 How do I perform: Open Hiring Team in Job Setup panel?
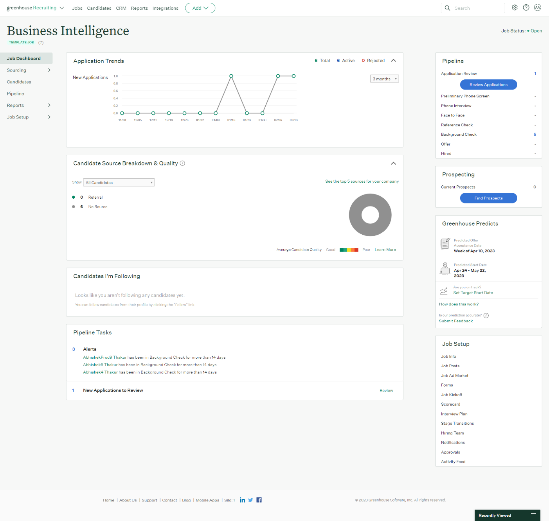(452, 433)
